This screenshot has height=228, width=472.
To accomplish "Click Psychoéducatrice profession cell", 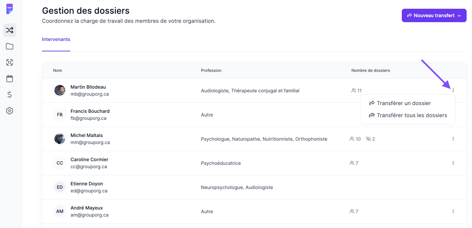I will (x=221, y=163).
